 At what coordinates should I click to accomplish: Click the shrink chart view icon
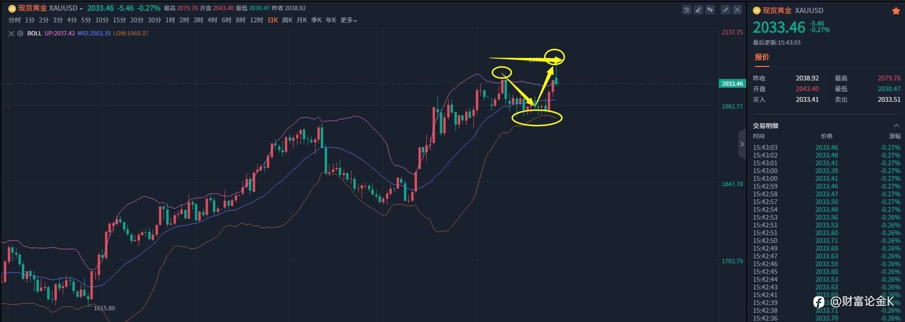(x=726, y=10)
